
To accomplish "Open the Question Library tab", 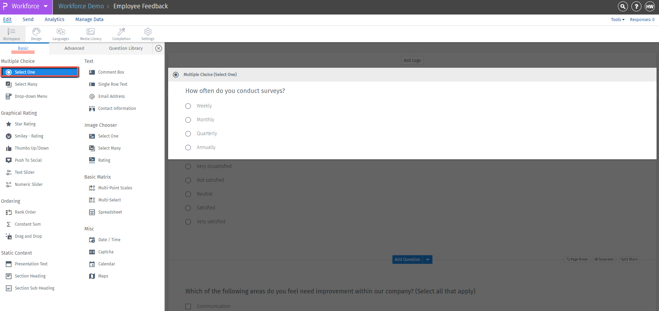I will click(126, 48).
